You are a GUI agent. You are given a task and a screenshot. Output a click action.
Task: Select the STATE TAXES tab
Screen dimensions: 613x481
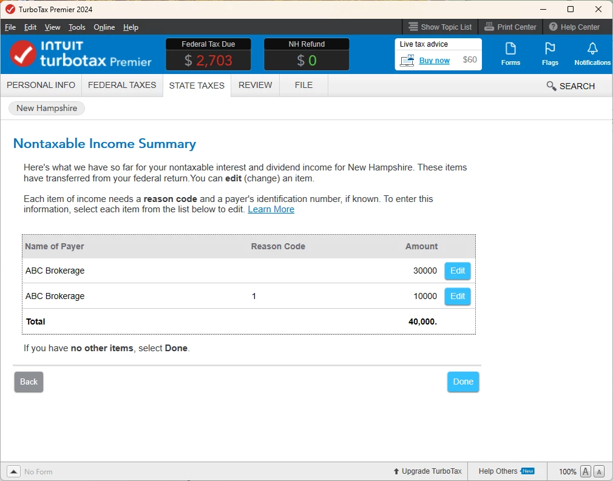point(197,86)
